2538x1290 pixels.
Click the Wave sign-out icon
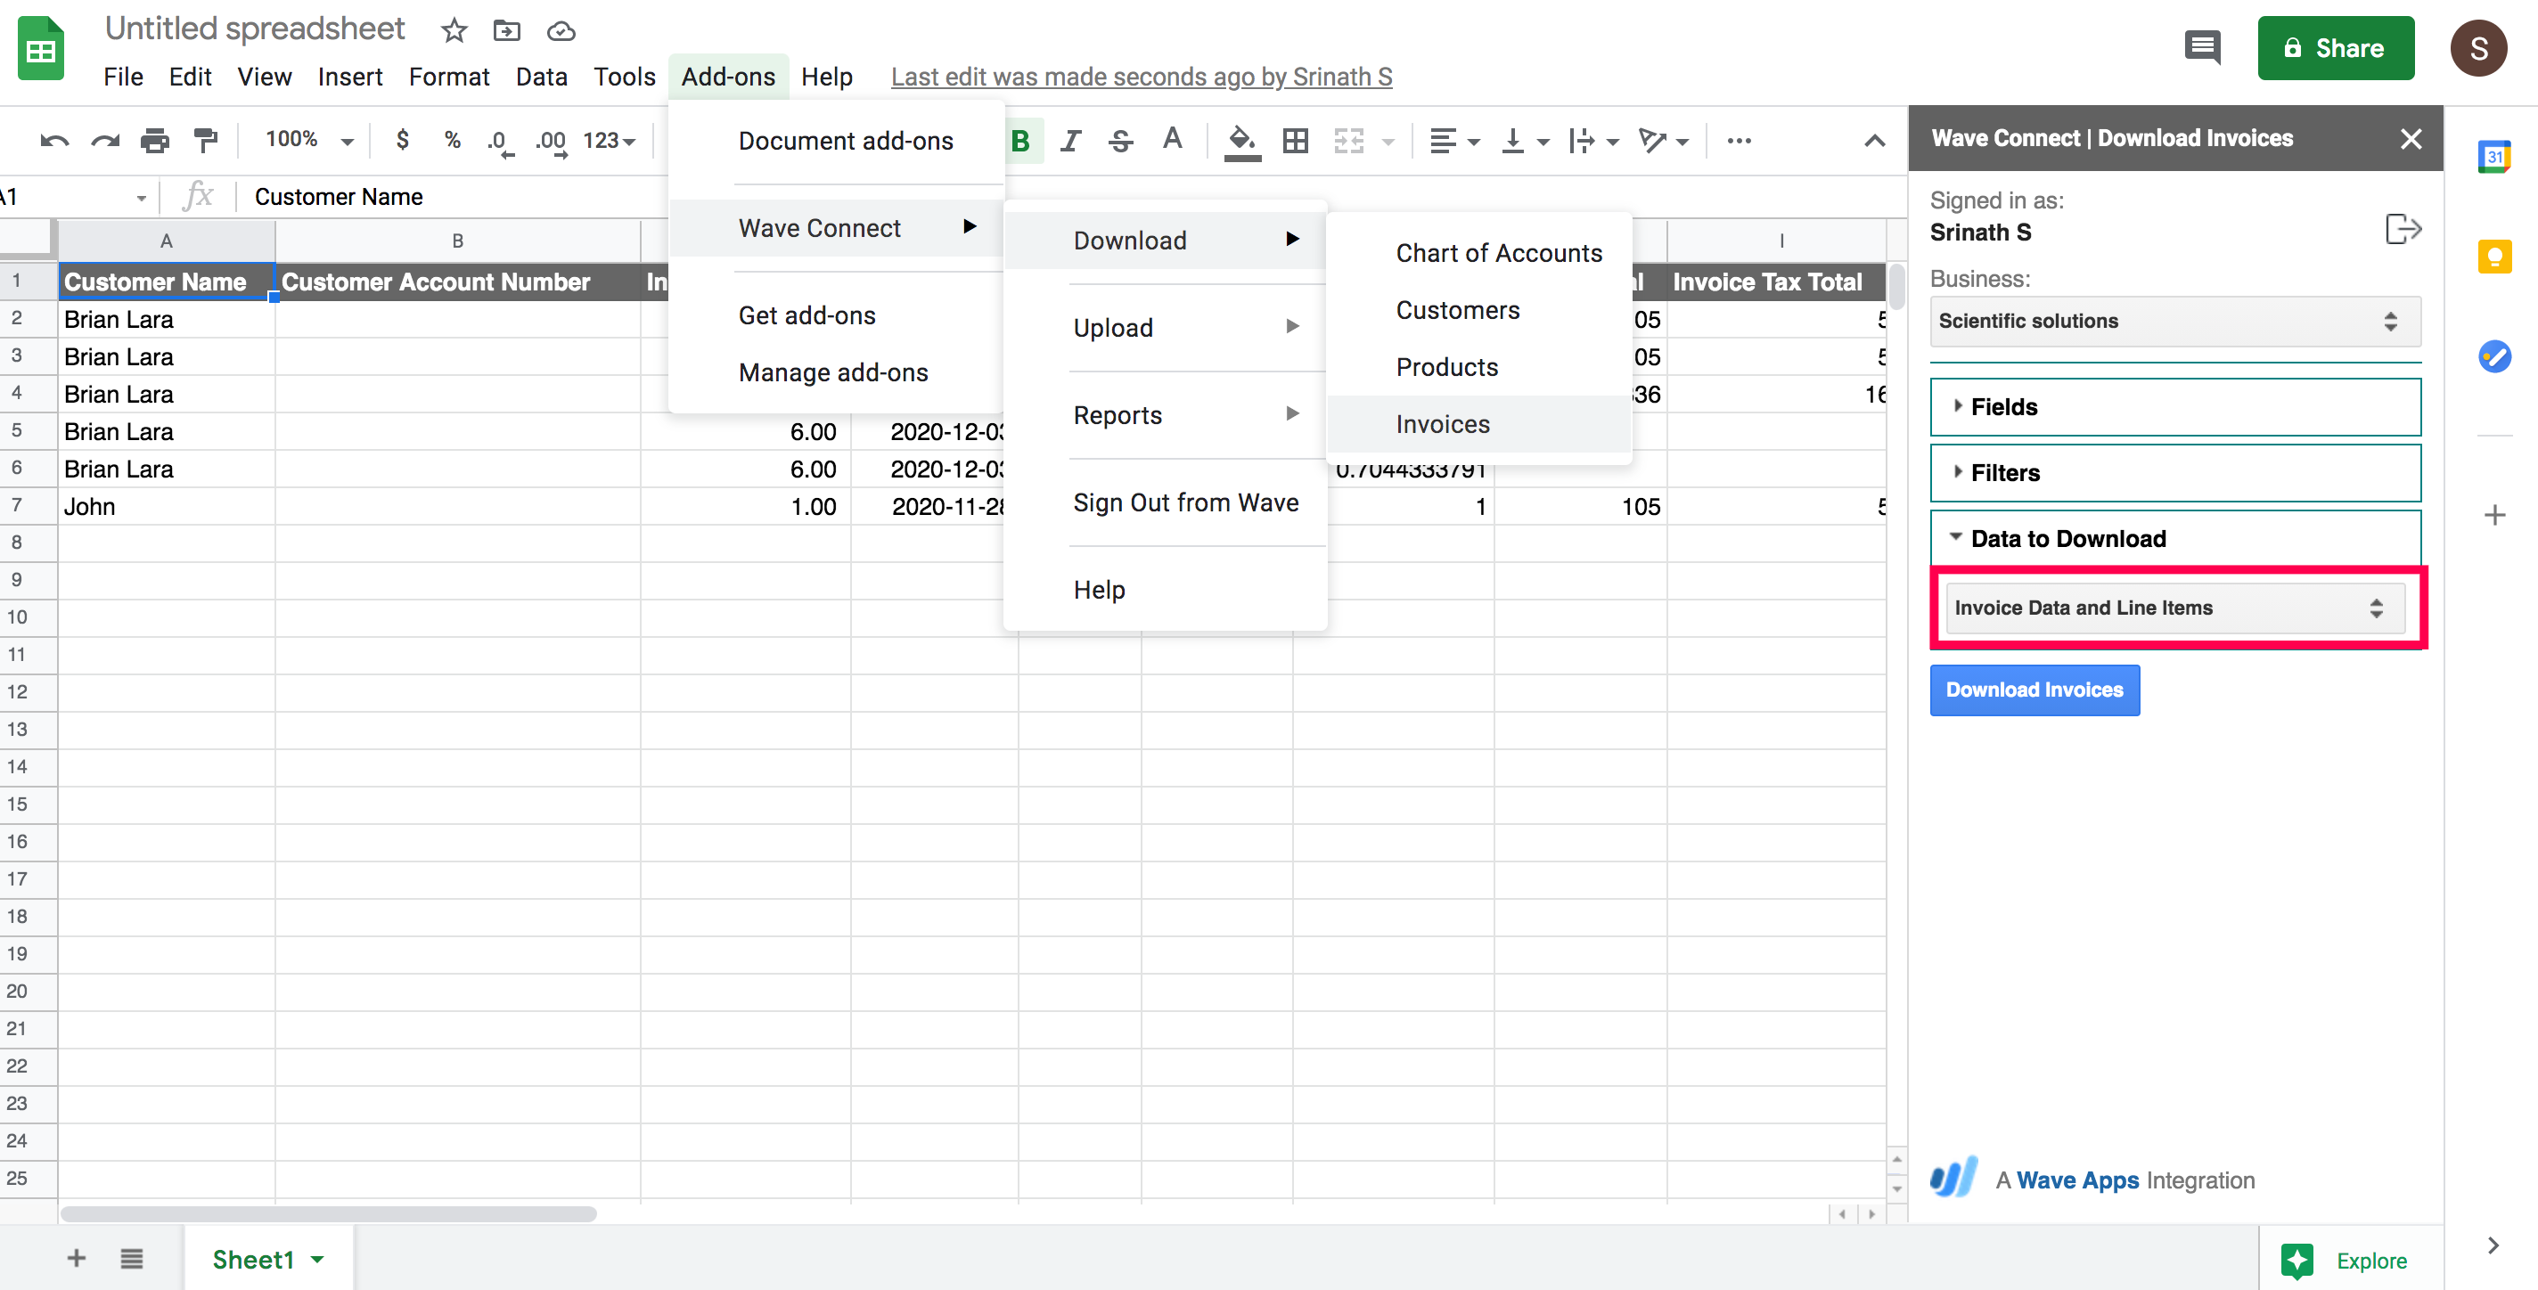click(2403, 228)
